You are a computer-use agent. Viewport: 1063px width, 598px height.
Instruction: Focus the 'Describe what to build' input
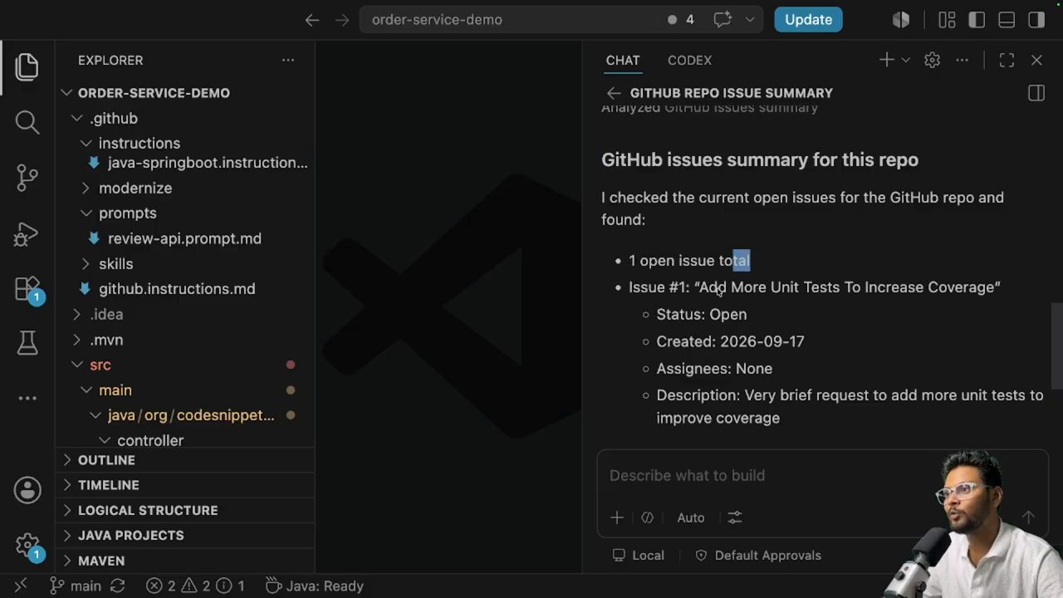click(822, 476)
